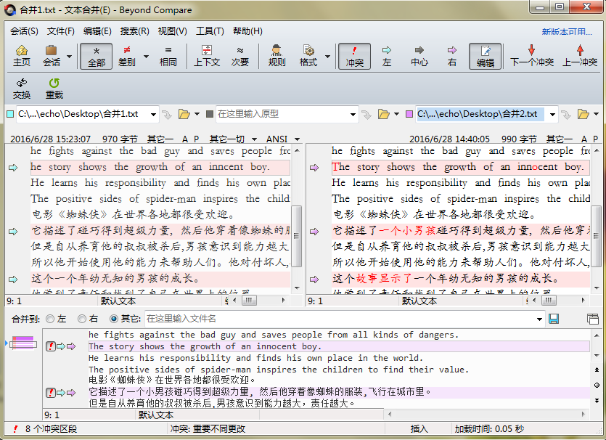Toggle the 相同 (Same lines) filter
The height and width of the screenshot is (440, 606).
(168, 56)
